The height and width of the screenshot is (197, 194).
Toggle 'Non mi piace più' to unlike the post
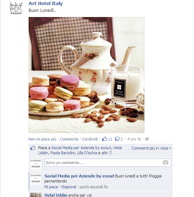pyautogui.click(x=42, y=139)
